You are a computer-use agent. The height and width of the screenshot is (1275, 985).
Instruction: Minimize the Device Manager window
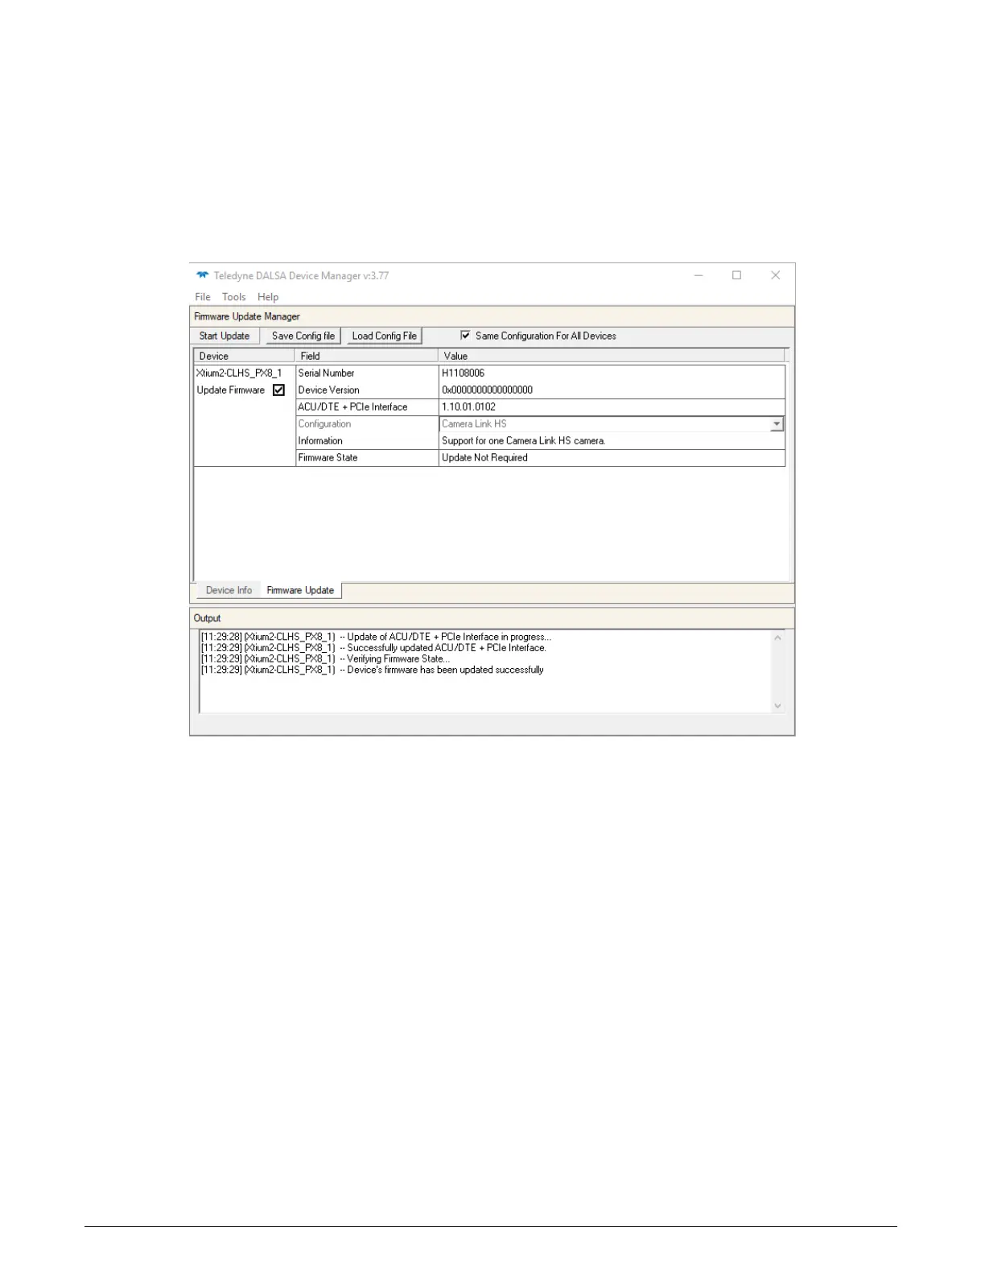pyautogui.click(x=699, y=275)
